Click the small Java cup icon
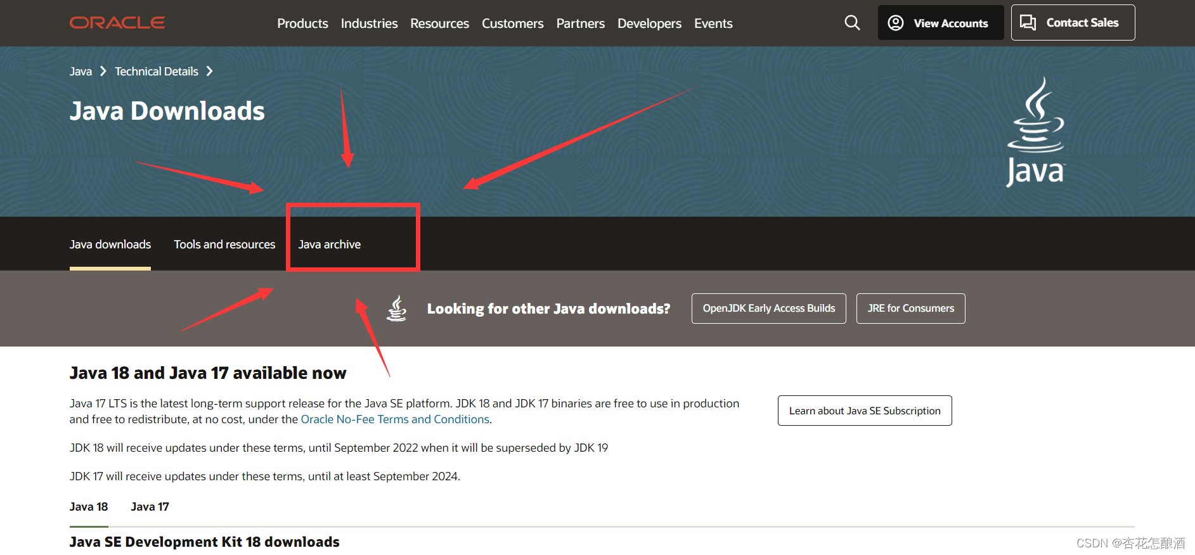 click(x=397, y=309)
